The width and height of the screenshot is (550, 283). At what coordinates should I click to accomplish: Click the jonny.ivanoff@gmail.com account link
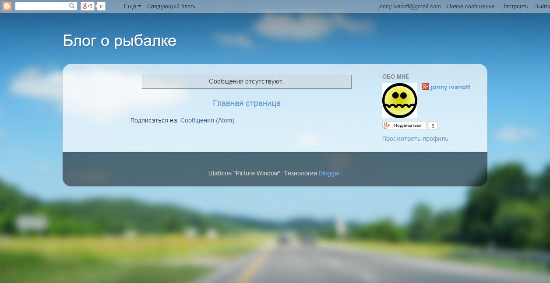[x=409, y=7]
